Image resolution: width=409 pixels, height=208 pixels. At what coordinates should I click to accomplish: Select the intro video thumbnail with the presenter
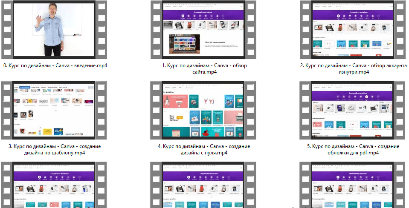pos(54,30)
